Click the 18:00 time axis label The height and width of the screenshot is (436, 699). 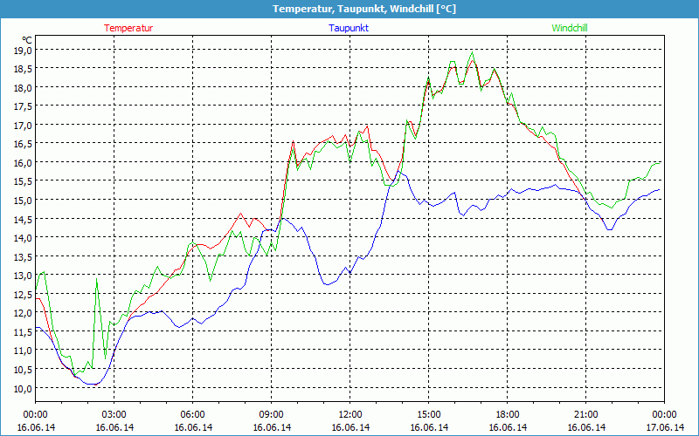coord(507,414)
